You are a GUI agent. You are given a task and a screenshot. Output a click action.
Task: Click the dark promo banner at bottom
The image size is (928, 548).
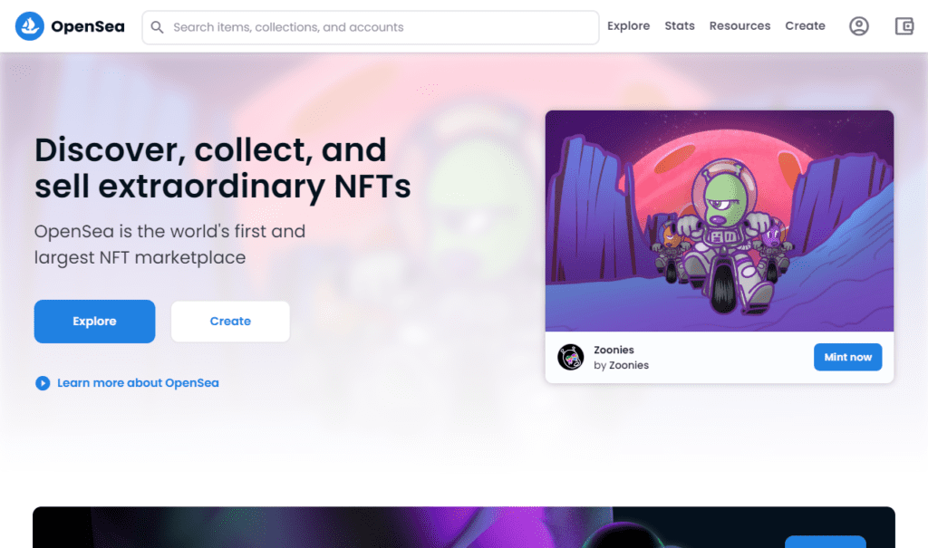(464, 527)
